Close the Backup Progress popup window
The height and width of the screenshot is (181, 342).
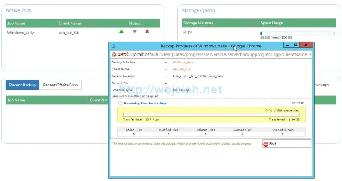pyautogui.click(x=306, y=45)
